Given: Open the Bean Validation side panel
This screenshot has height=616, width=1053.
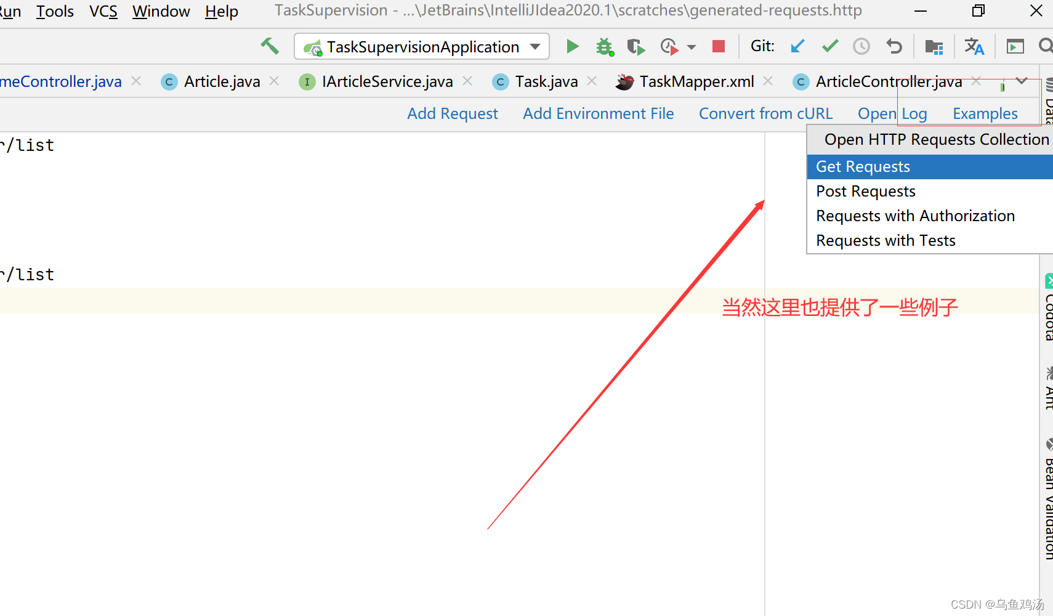Looking at the screenshot, I should 1048,499.
